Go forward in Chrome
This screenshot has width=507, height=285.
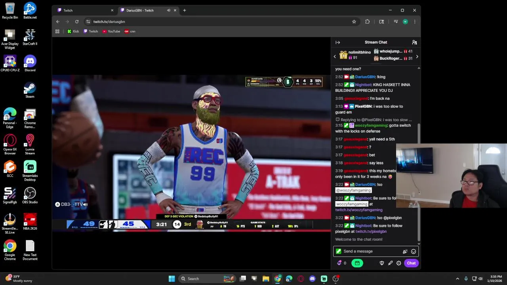[x=67, y=22]
